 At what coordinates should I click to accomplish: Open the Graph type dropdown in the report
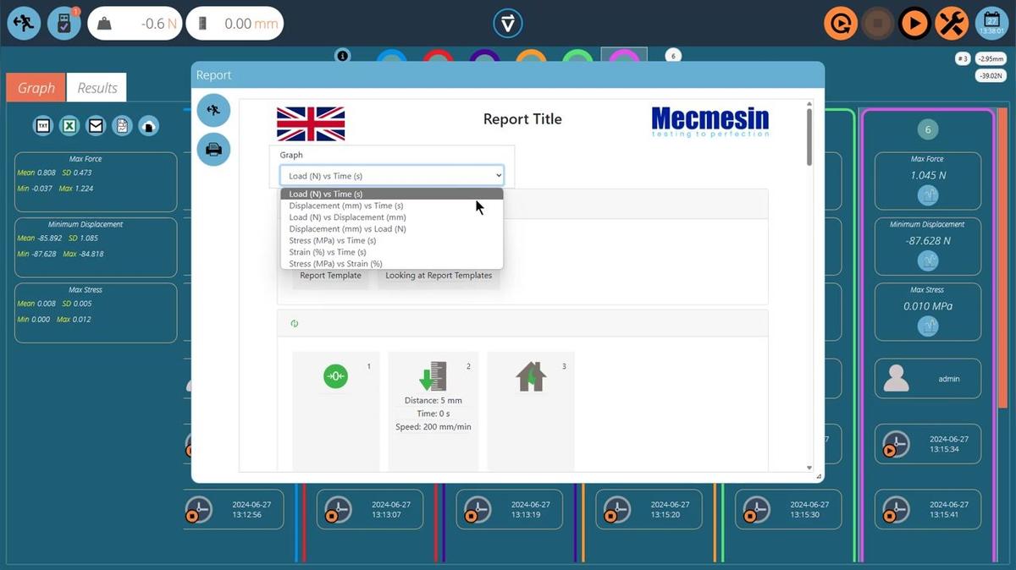392,176
